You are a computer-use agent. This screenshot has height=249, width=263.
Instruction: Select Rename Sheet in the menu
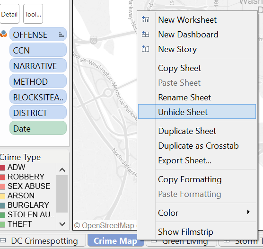197,98
